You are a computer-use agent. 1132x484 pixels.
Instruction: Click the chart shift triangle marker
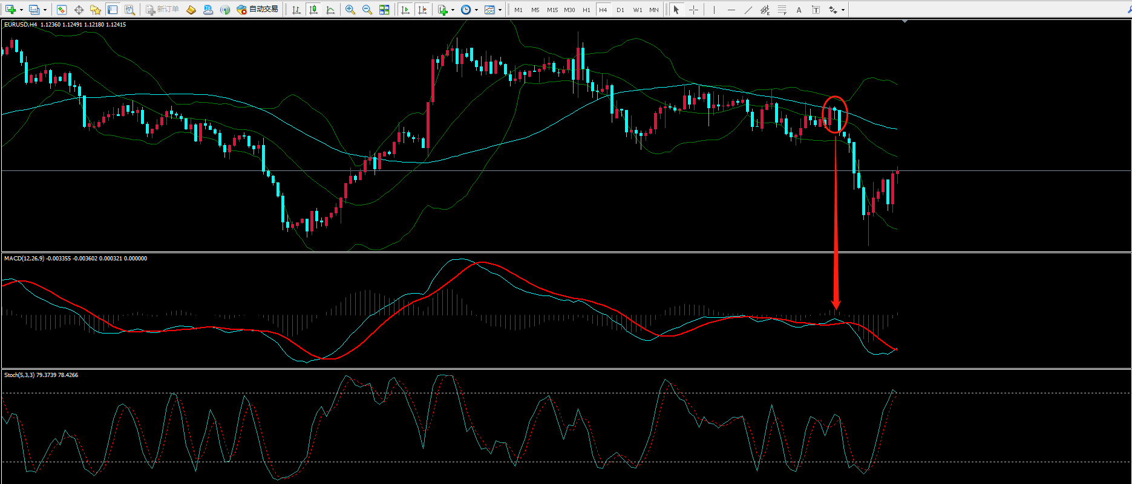(x=905, y=22)
